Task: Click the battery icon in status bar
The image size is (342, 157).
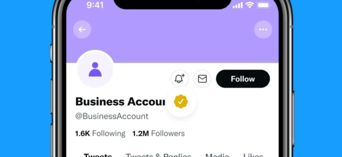Action: point(263,5)
